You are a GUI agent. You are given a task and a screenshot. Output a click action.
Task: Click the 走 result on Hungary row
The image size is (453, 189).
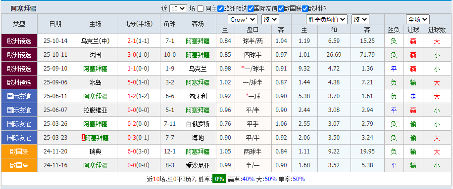coord(413,96)
